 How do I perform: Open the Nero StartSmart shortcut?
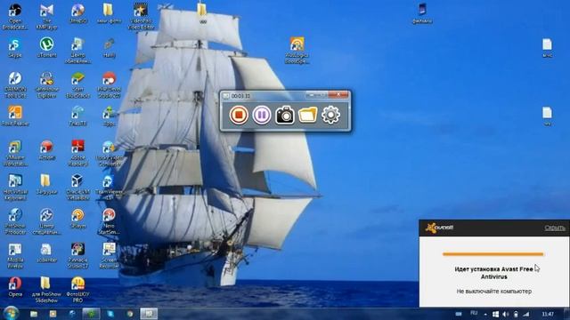click(109, 221)
